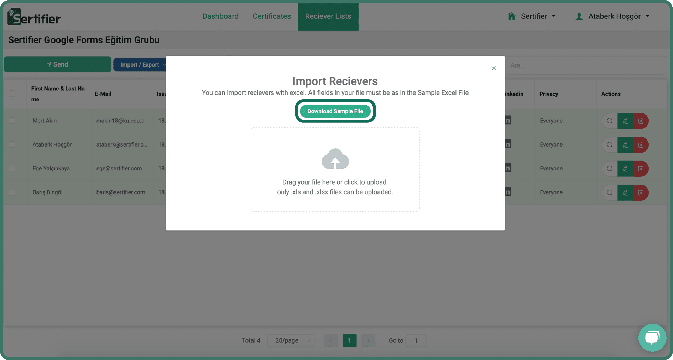Viewport: 673px width, 360px height.
Task: Delete the Mert Akın receiver row
Action: coord(641,121)
